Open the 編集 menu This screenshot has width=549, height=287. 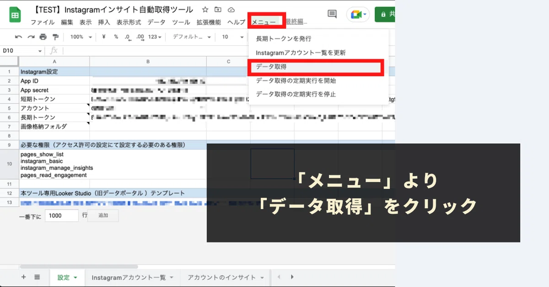[x=67, y=22]
